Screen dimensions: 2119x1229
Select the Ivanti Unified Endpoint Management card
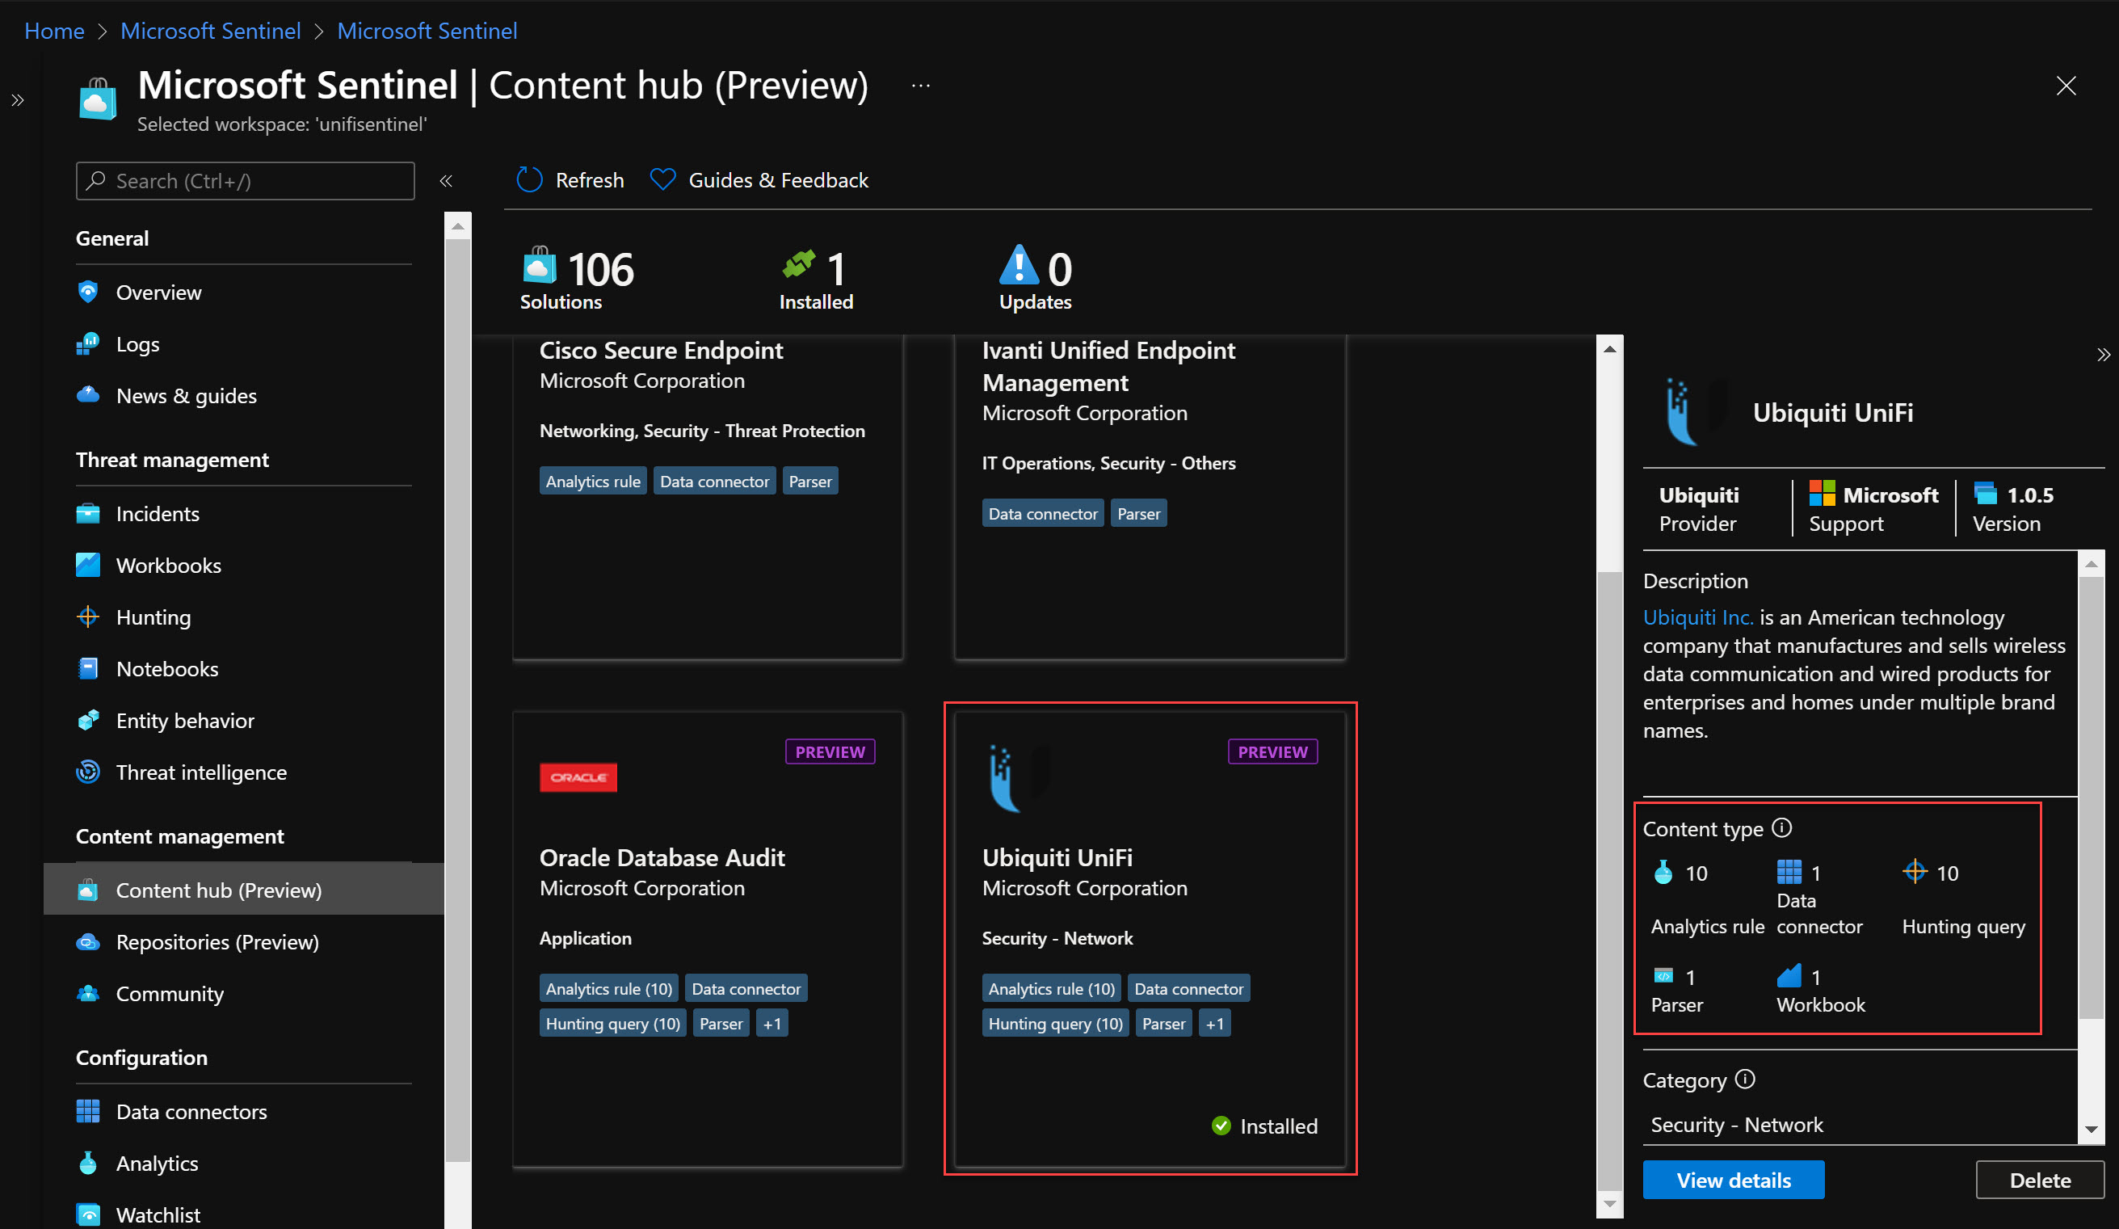point(1150,496)
